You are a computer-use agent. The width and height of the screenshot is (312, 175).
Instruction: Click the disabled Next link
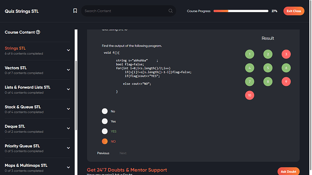pos(123,153)
